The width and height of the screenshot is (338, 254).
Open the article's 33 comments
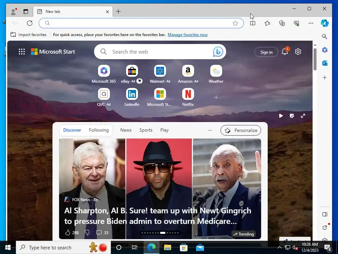click(x=102, y=233)
